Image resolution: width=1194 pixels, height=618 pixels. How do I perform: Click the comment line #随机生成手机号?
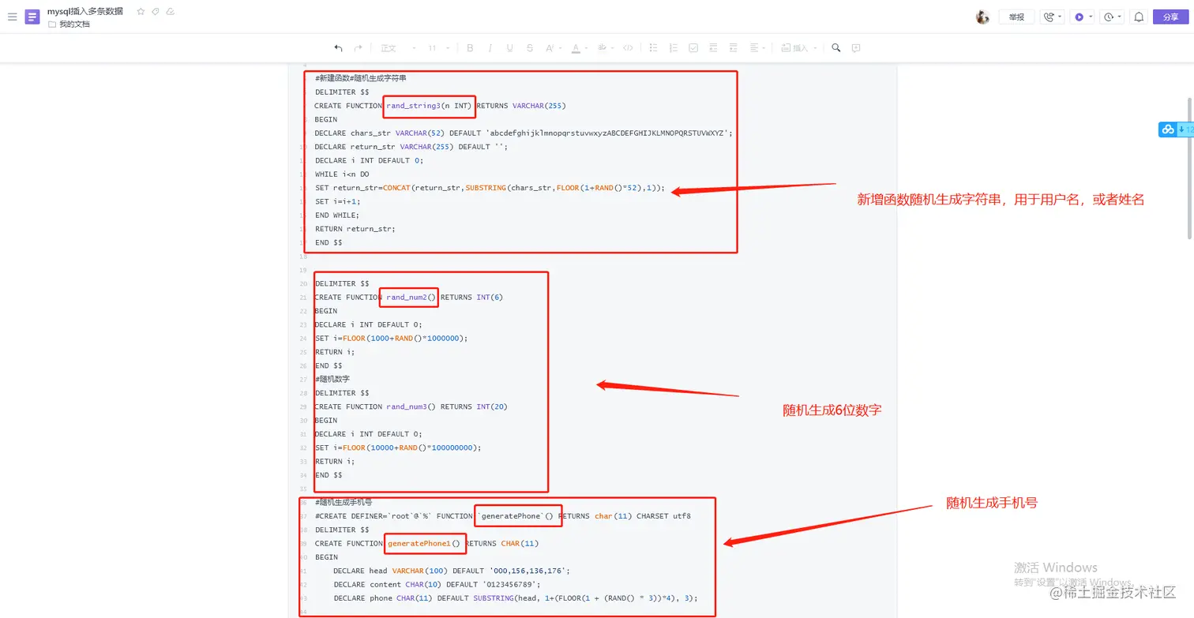tap(344, 502)
